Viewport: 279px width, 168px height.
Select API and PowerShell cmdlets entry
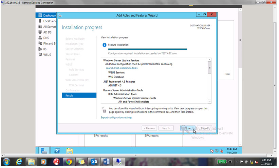tap(134, 102)
